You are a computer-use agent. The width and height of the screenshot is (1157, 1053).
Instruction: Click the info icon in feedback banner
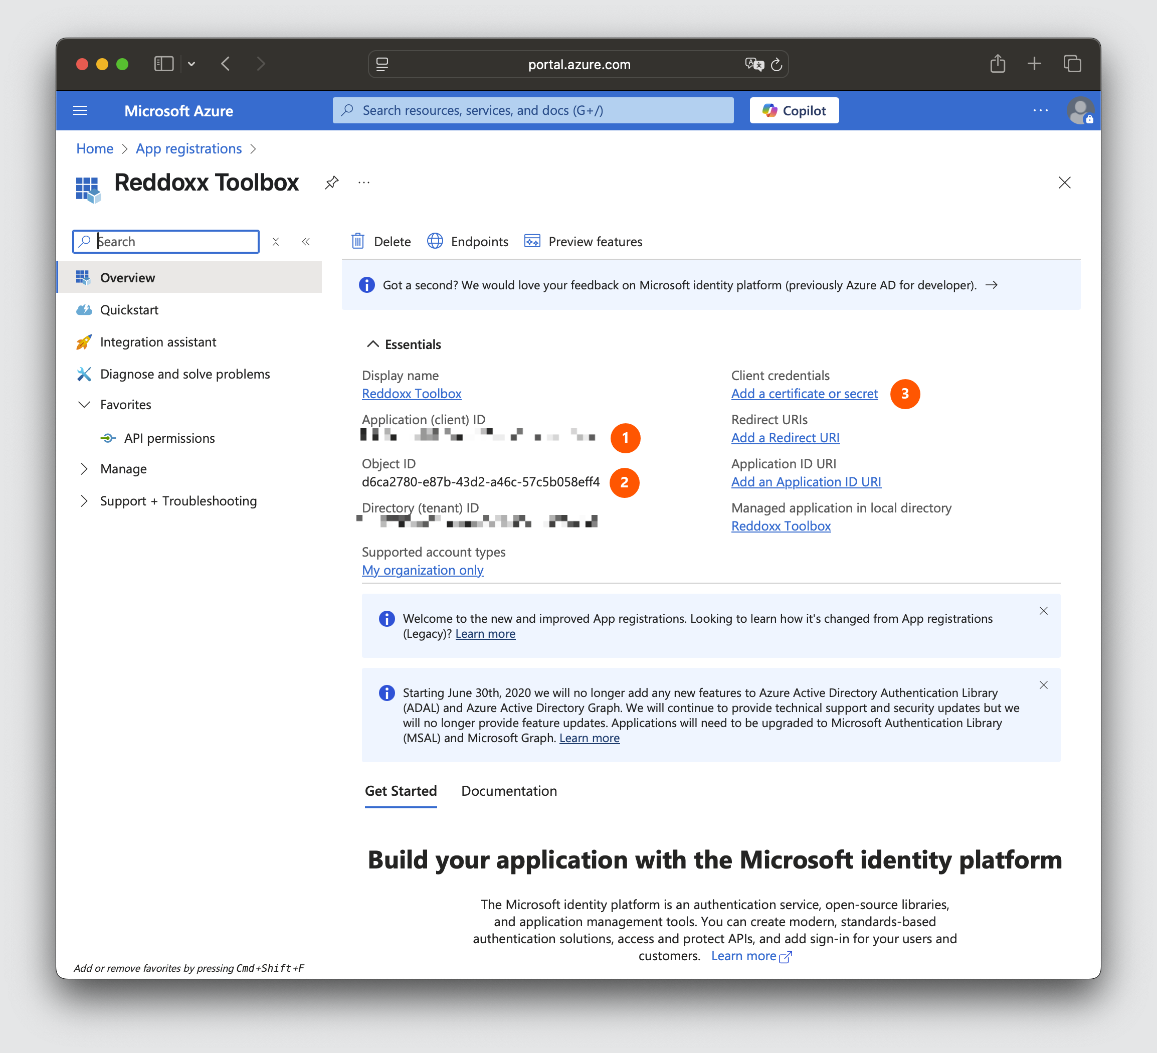(x=367, y=285)
